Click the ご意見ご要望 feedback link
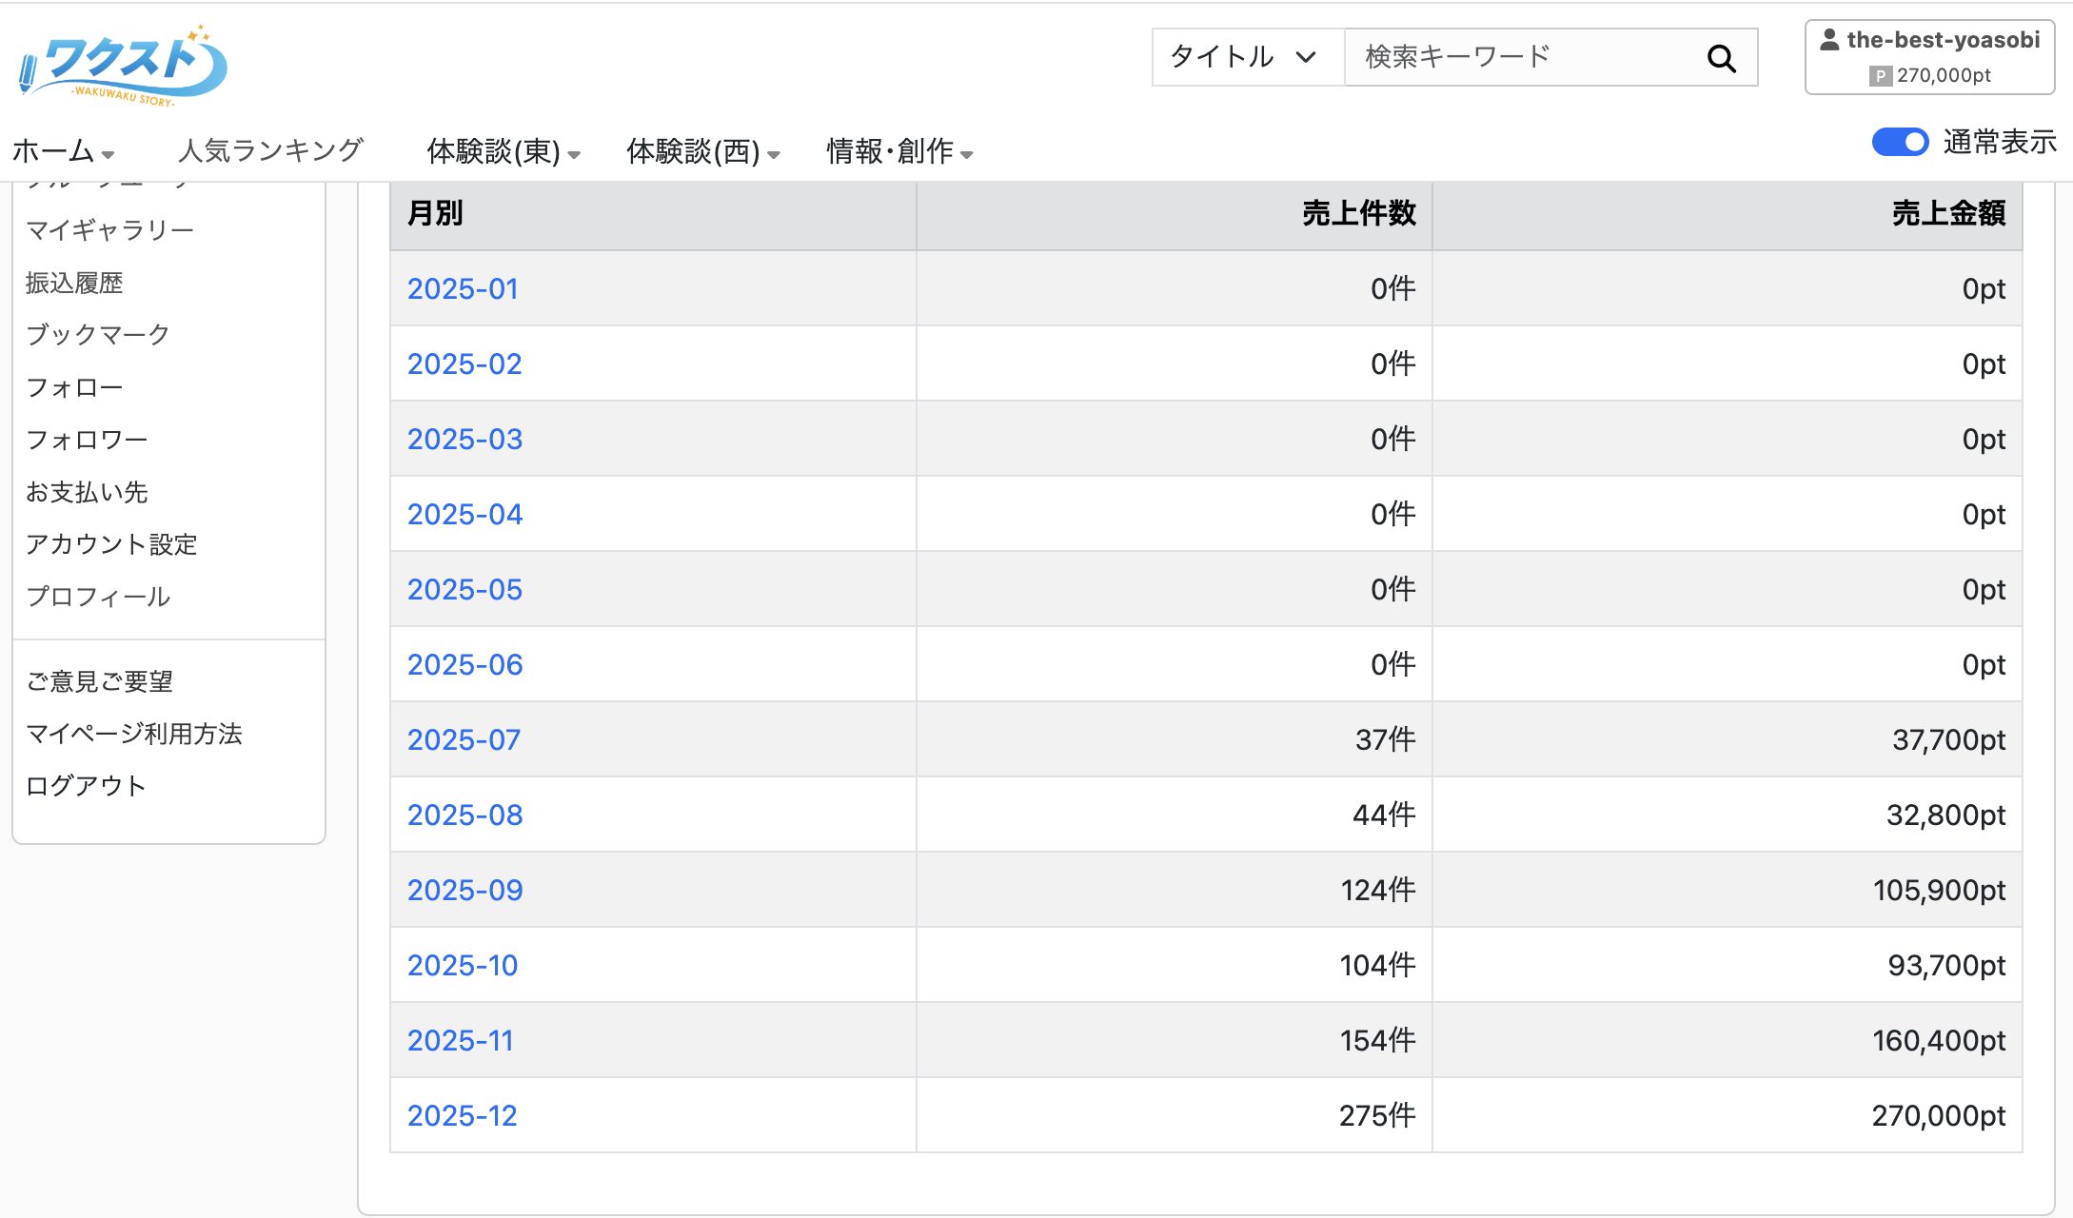 99,679
